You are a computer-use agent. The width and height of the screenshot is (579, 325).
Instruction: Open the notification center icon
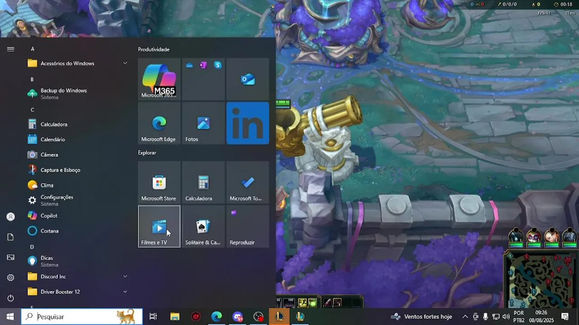tap(565, 316)
